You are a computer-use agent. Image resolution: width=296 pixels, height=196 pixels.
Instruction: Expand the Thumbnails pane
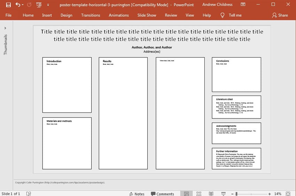[5, 28]
